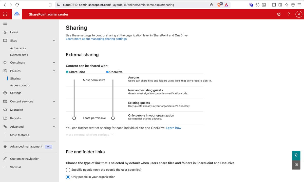Click the Migration cloud icon
Viewport: 304px width, 182px height.
click(5, 110)
